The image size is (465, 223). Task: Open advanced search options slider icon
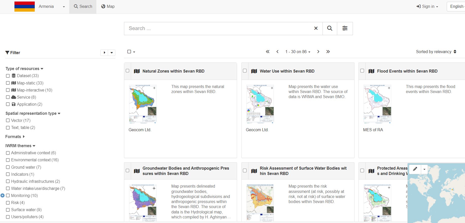(x=345, y=28)
